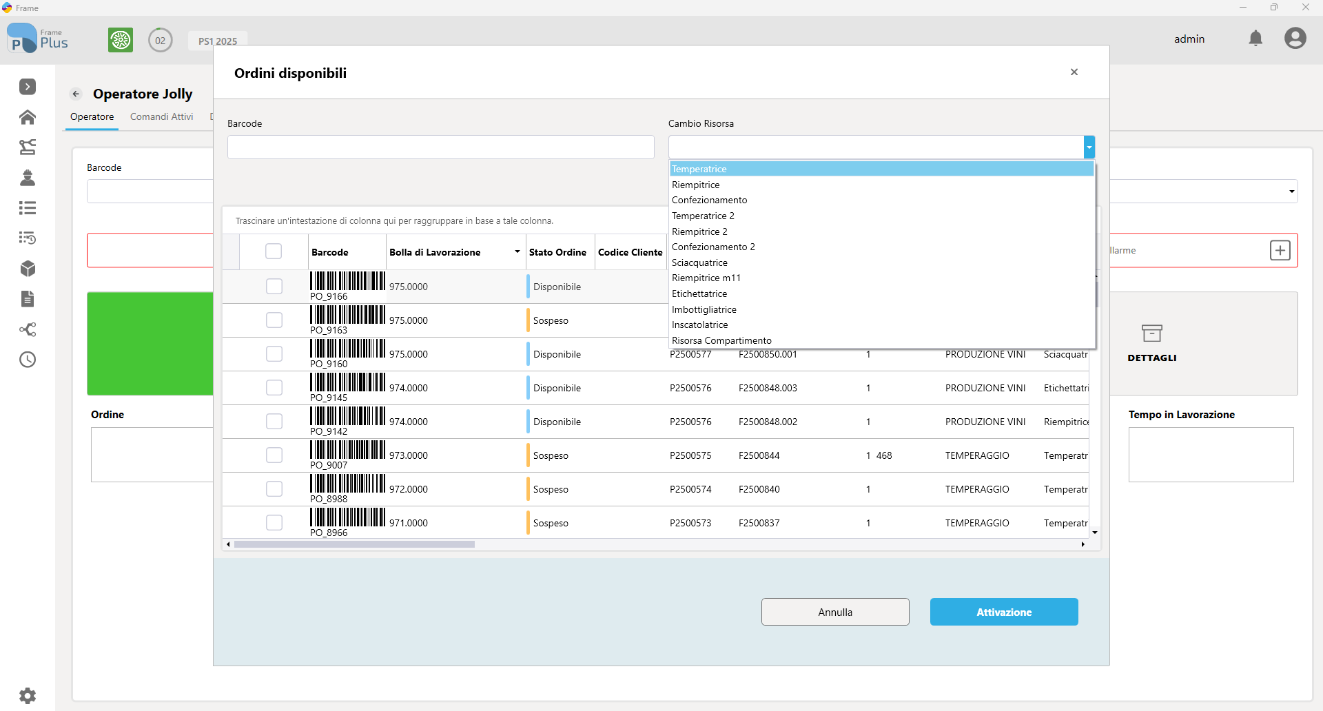Focus the Cambio Risorsa text field
The width and height of the screenshot is (1323, 711).
point(876,147)
